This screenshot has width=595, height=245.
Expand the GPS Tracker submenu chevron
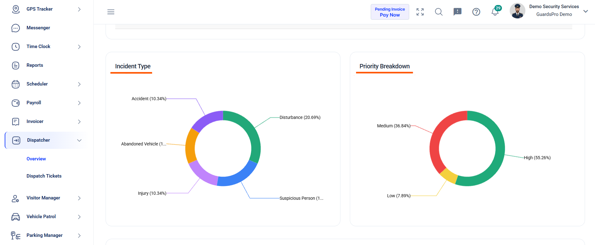coord(79,9)
